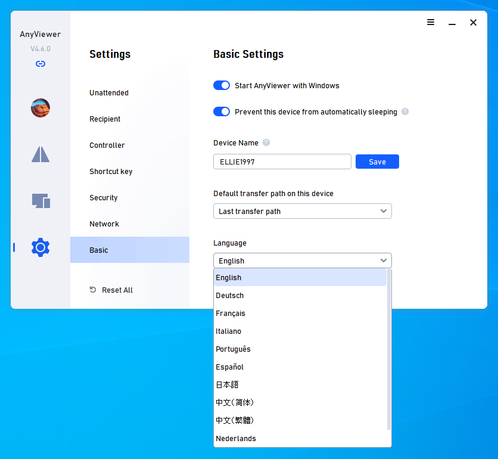This screenshot has height=459, width=498.
Task: Select 中文(繁體) in the language list
Action: (300, 420)
